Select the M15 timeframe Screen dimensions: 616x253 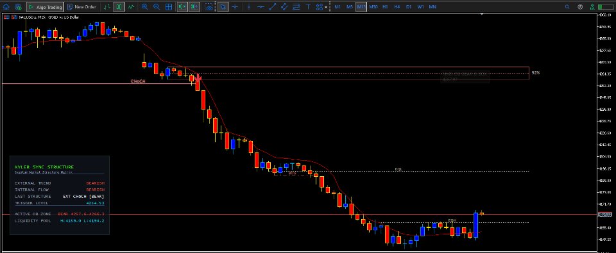(x=361, y=7)
